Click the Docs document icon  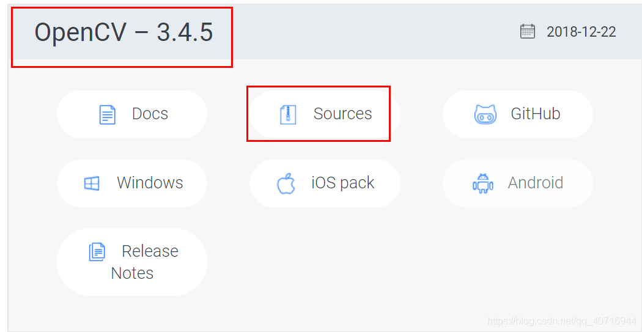(x=107, y=114)
